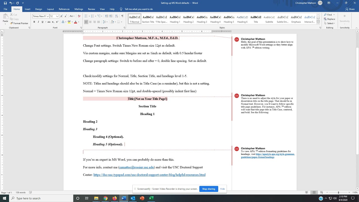The height and width of the screenshot is (202, 359).
Task: Open the line spacing dropdown
Action: (x=105, y=22)
